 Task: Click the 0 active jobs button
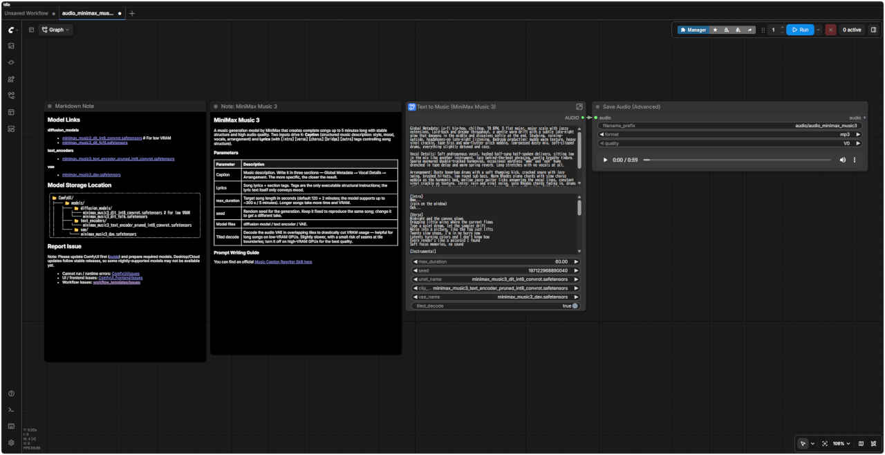coord(851,30)
